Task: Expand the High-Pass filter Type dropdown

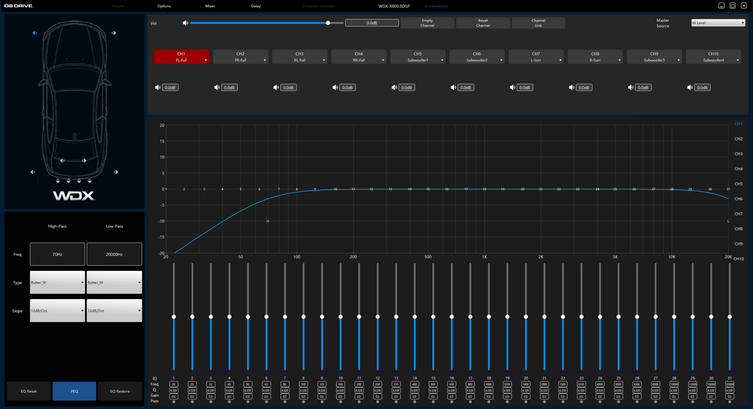Action: pos(57,282)
